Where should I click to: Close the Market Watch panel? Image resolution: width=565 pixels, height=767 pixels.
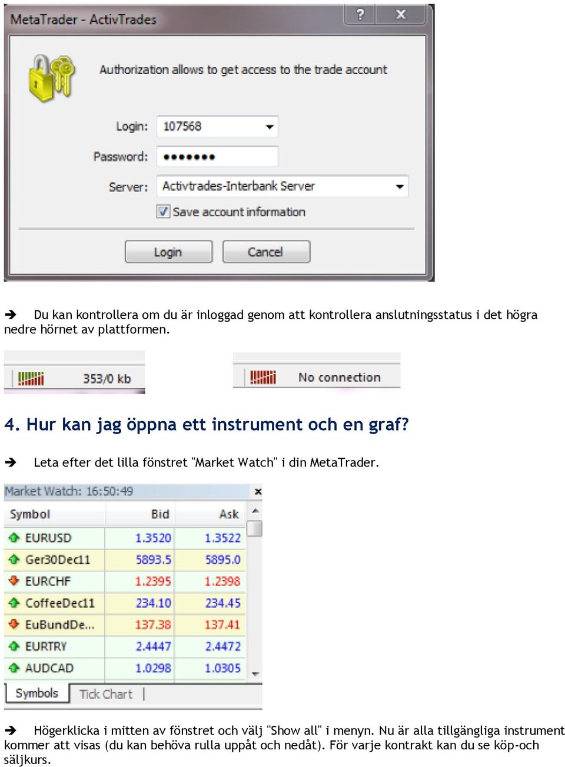pyautogui.click(x=258, y=491)
